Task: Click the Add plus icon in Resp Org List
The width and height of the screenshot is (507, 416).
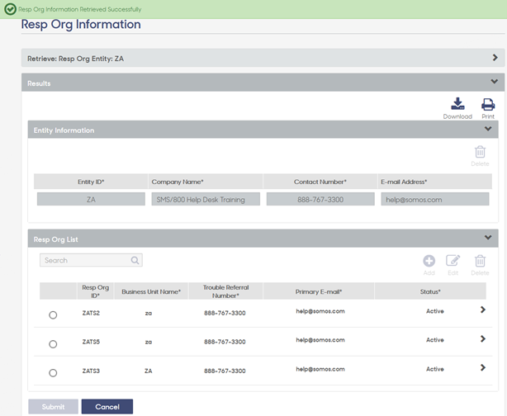Action: point(429,261)
